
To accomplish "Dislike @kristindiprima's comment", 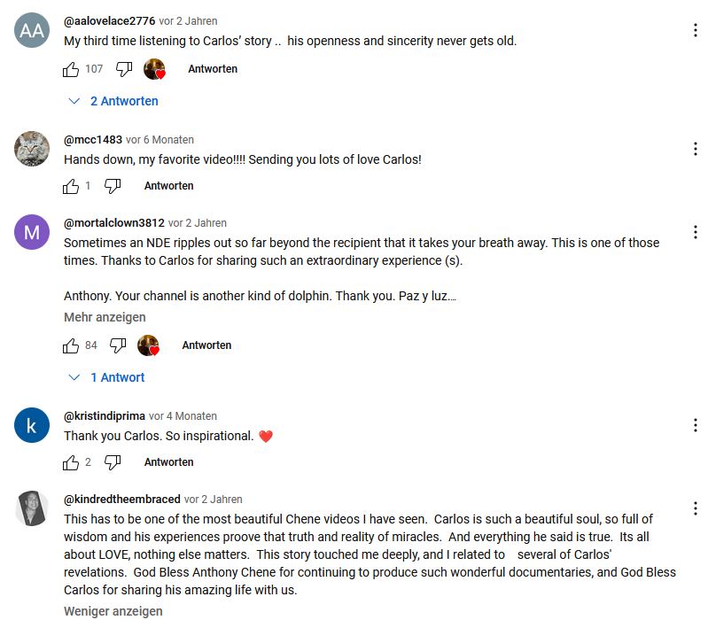I will click(x=113, y=462).
